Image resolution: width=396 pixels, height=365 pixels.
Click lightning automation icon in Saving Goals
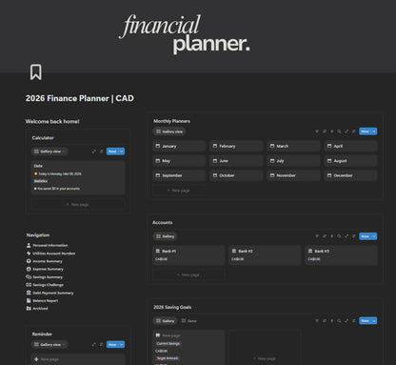pyautogui.click(x=332, y=321)
